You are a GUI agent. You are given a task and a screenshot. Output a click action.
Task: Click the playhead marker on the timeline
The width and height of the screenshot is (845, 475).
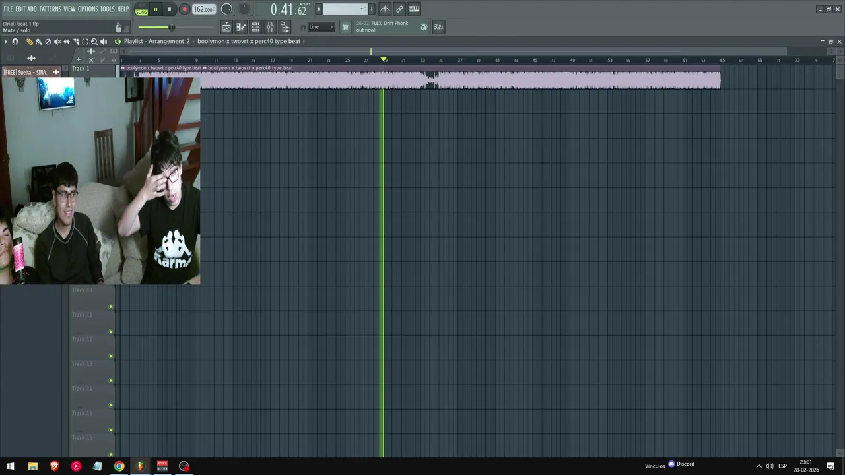pyautogui.click(x=384, y=59)
